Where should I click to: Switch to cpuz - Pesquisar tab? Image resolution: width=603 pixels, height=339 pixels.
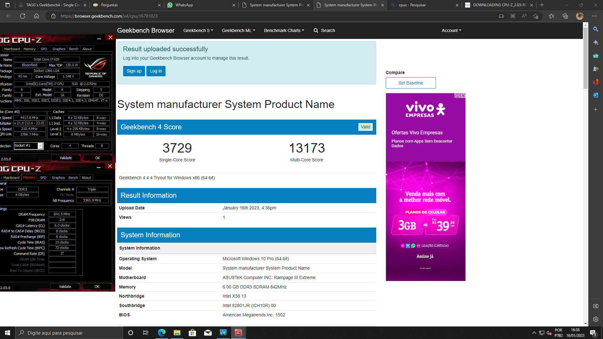[424, 5]
